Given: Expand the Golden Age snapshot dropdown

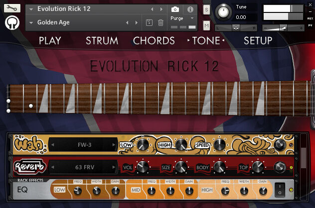Looking at the screenshot, I should click(x=31, y=23).
